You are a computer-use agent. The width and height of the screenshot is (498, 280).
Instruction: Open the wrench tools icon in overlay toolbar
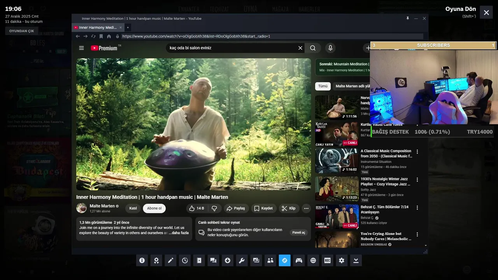[x=242, y=261]
